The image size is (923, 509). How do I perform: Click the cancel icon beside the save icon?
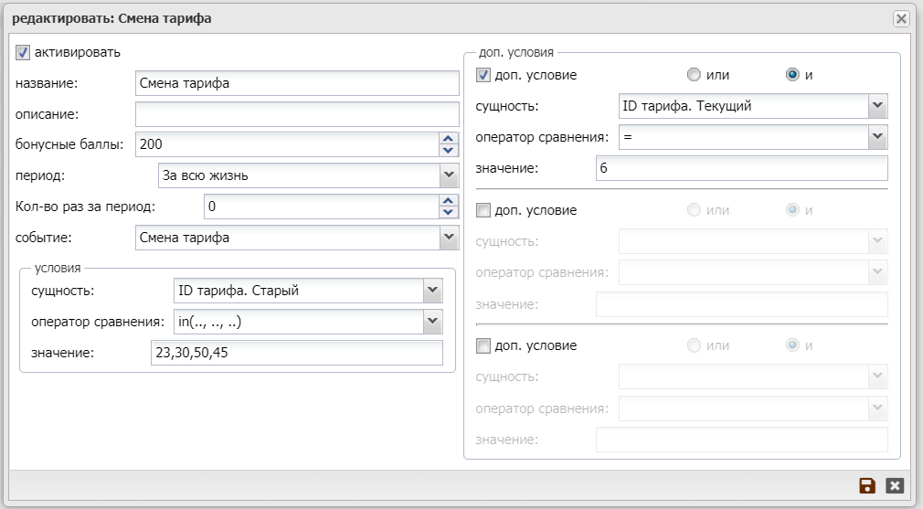pyautogui.click(x=895, y=486)
